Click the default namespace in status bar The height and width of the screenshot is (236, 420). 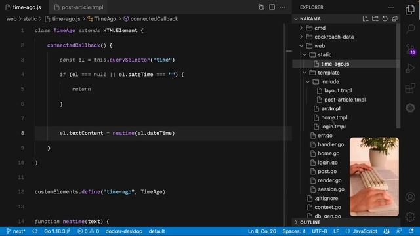coord(157,231)
